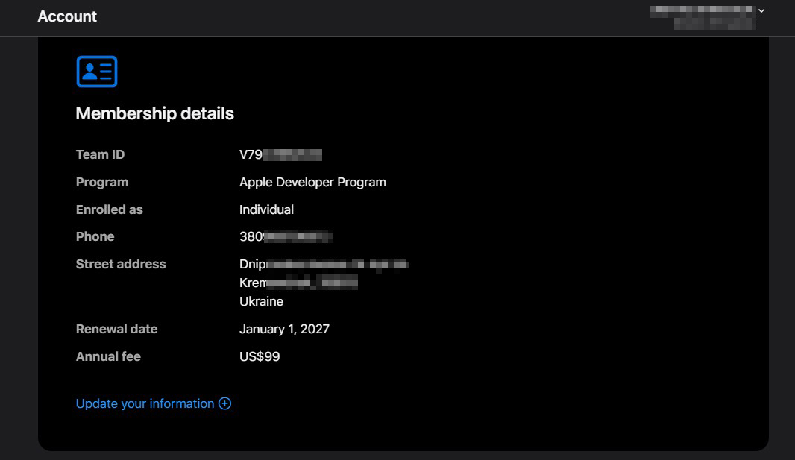Screen dimensions: 795x460
Task: Click the Membership details heading
Action: tap(154, 113)
